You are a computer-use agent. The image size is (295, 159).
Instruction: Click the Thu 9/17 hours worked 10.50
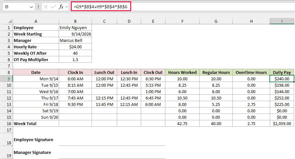tap(182, 98)
